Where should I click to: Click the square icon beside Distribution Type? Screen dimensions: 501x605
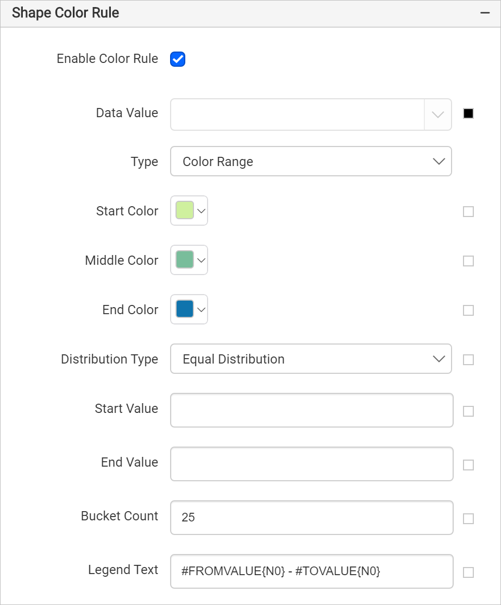[x=468, y=360]
